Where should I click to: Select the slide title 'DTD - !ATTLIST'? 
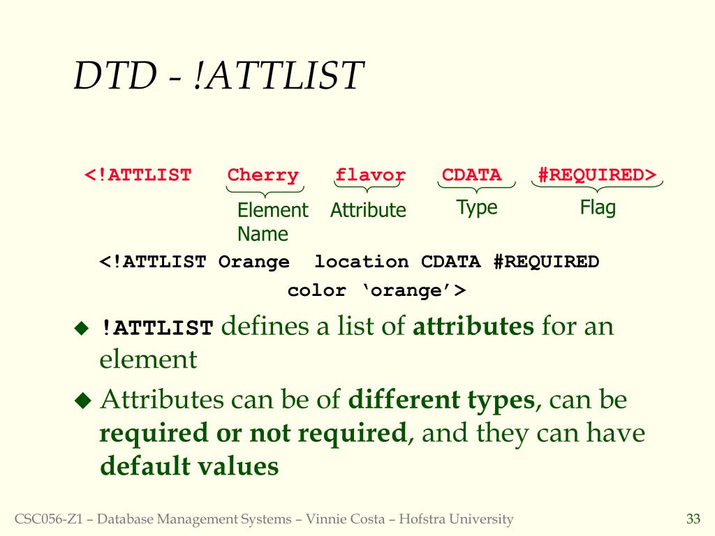219,75
